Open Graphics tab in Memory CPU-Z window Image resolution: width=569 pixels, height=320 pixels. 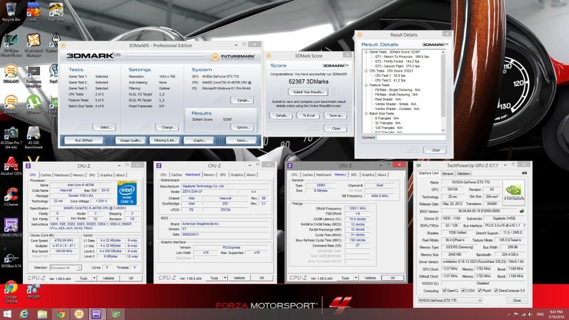point(368,174)
